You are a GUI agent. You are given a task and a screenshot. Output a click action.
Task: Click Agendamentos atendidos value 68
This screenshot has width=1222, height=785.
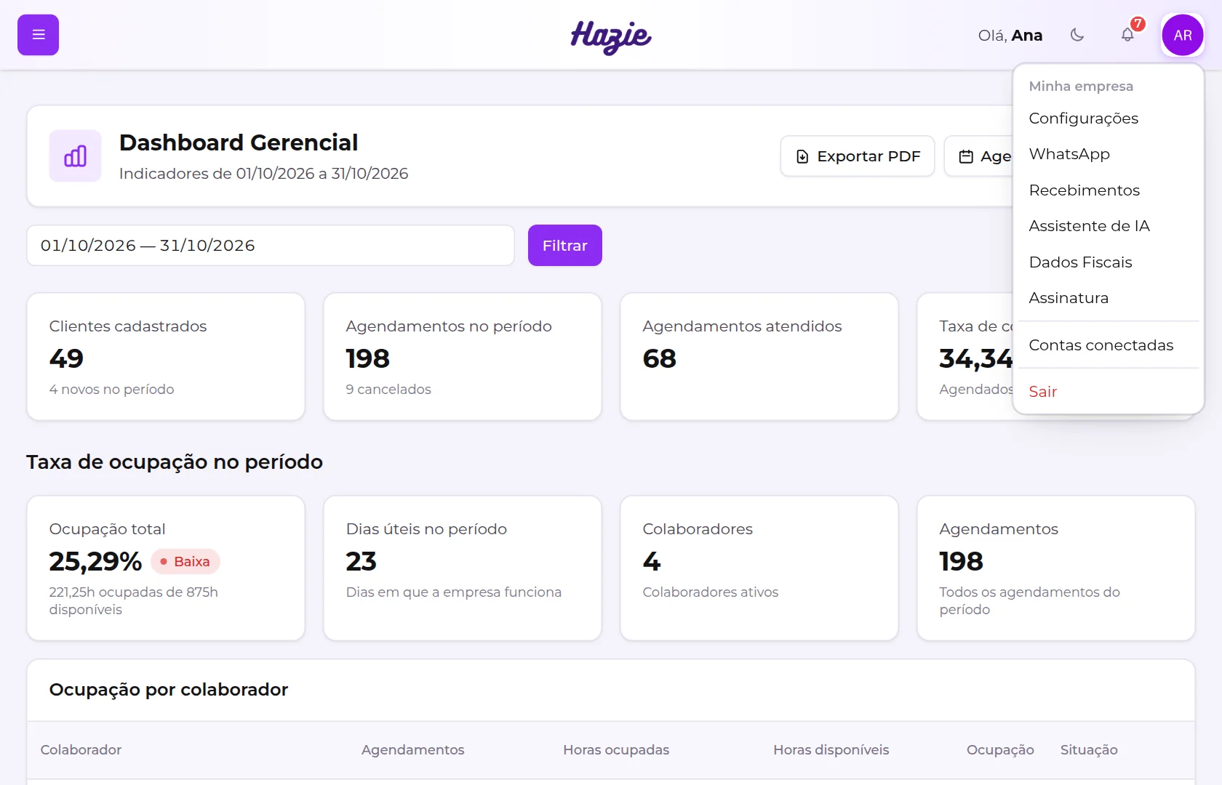(660, 358)
